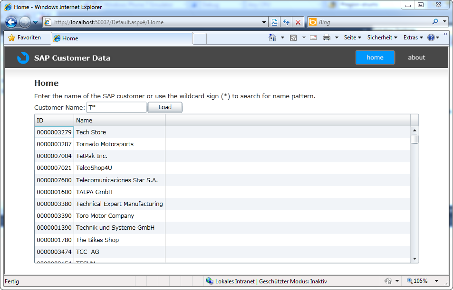Select Technik und Systeme GmbH row
The width and height of the screenshot is (453, 290).
tap(222, 228)
